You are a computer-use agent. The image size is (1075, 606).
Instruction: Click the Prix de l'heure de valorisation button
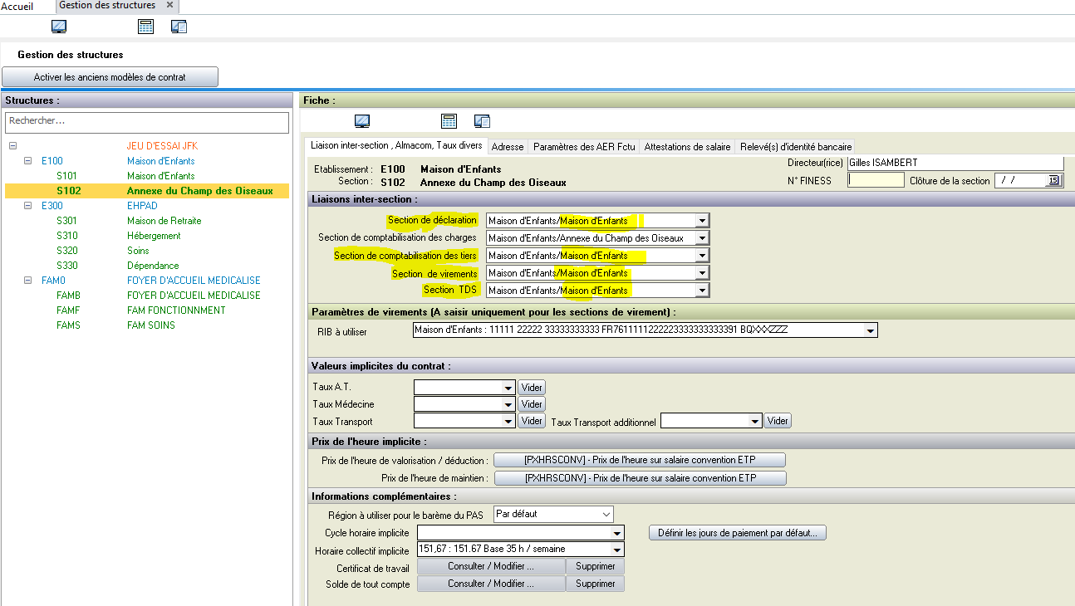coord(640,460)
